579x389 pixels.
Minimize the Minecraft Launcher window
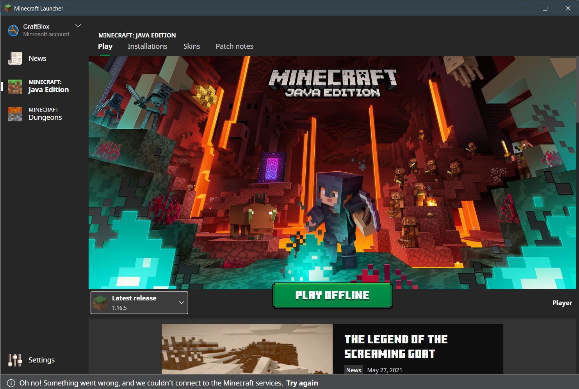pyautogui.click(x=522, y=8)
